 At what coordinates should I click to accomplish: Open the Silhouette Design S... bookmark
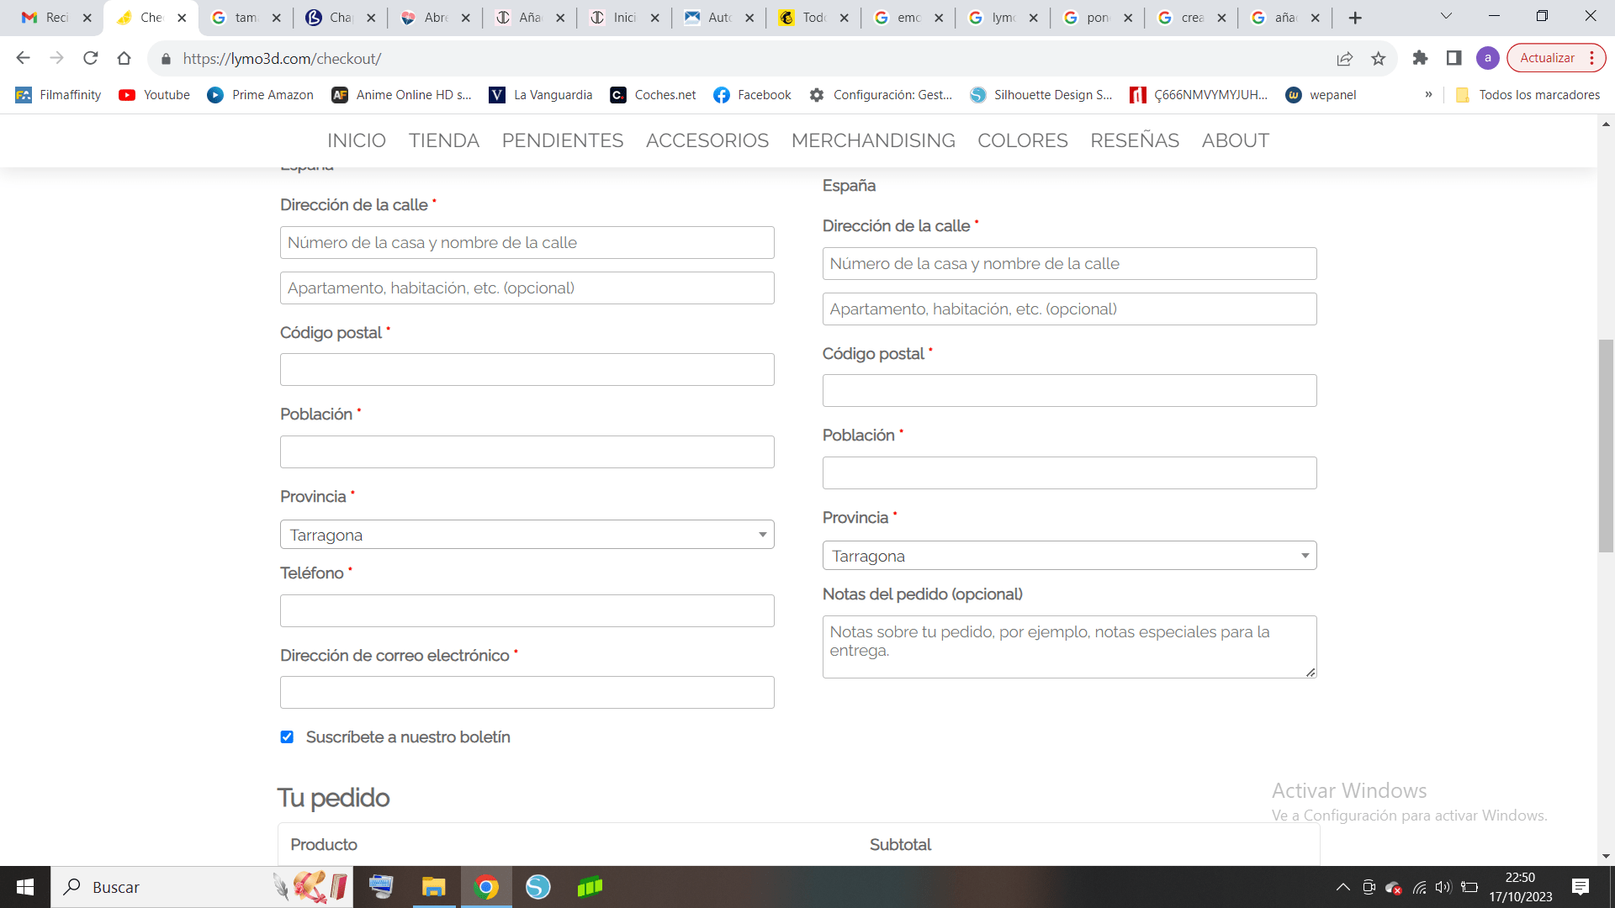click(1041, 95)
